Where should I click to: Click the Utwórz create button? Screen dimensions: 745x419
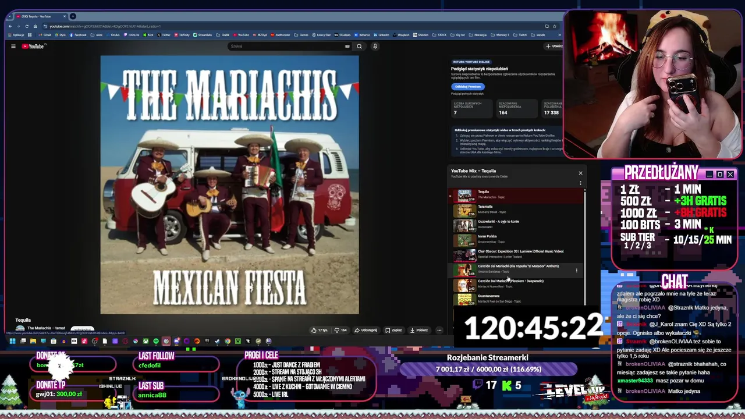[x=554, y=47]
